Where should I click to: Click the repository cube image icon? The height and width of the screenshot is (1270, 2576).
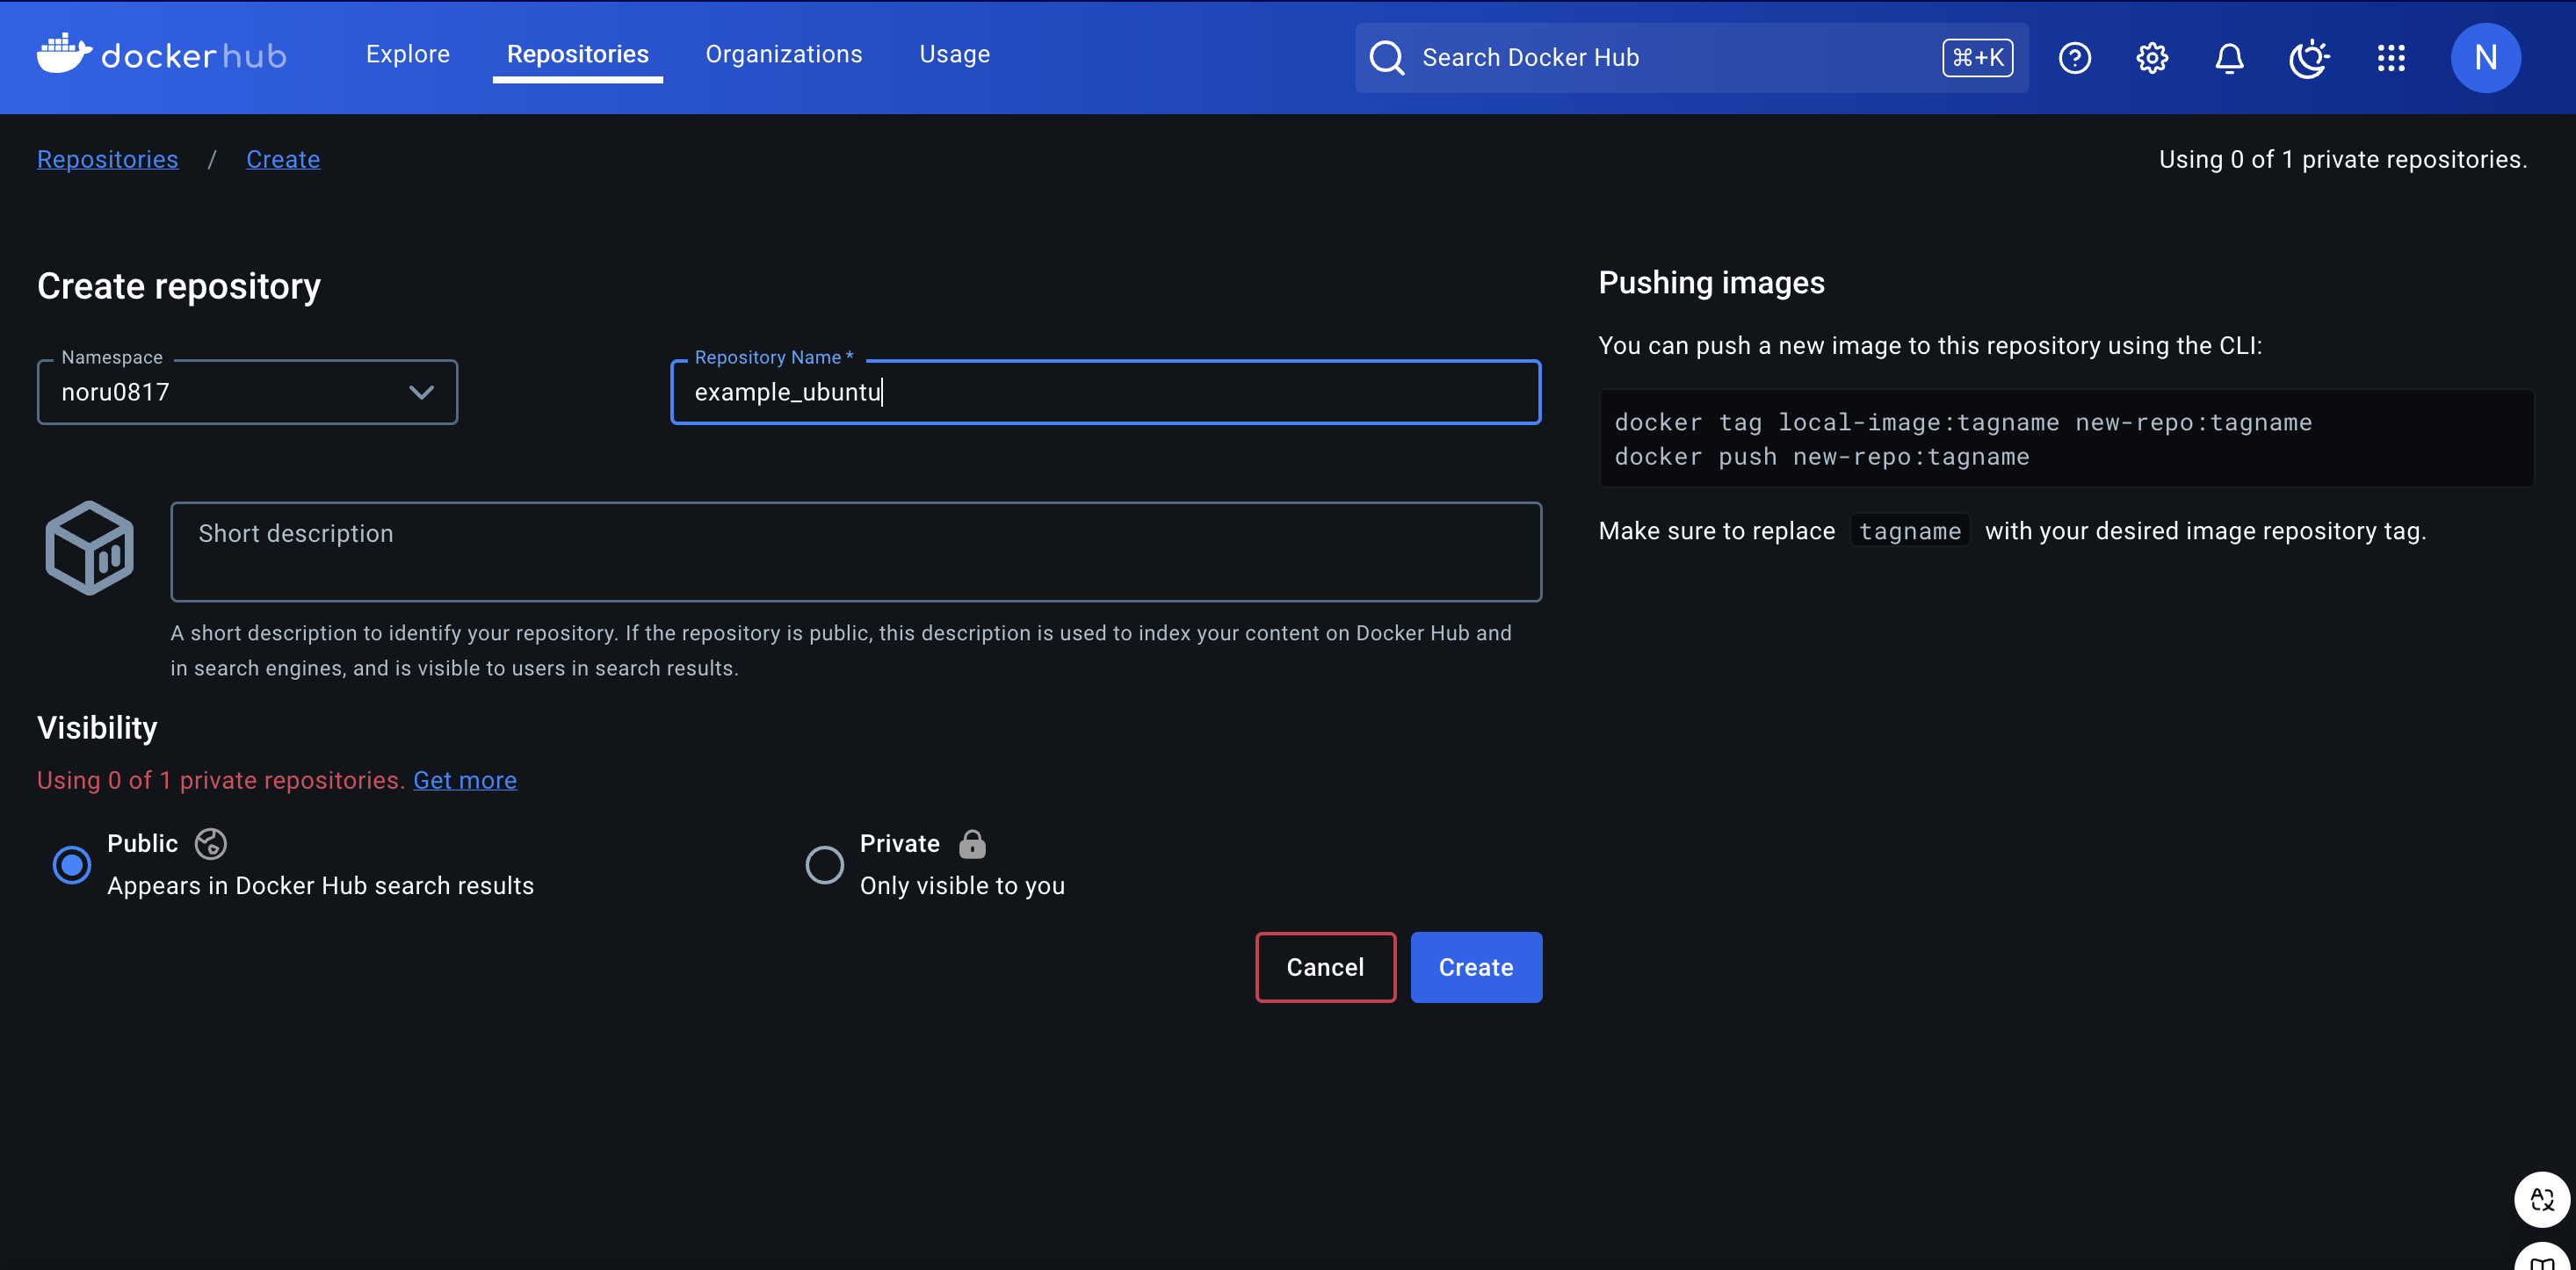point(90,548)
